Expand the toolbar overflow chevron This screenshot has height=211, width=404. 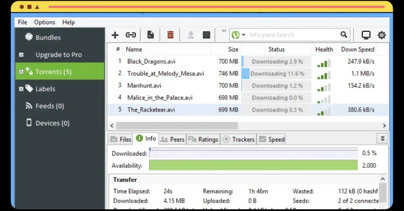224,31
